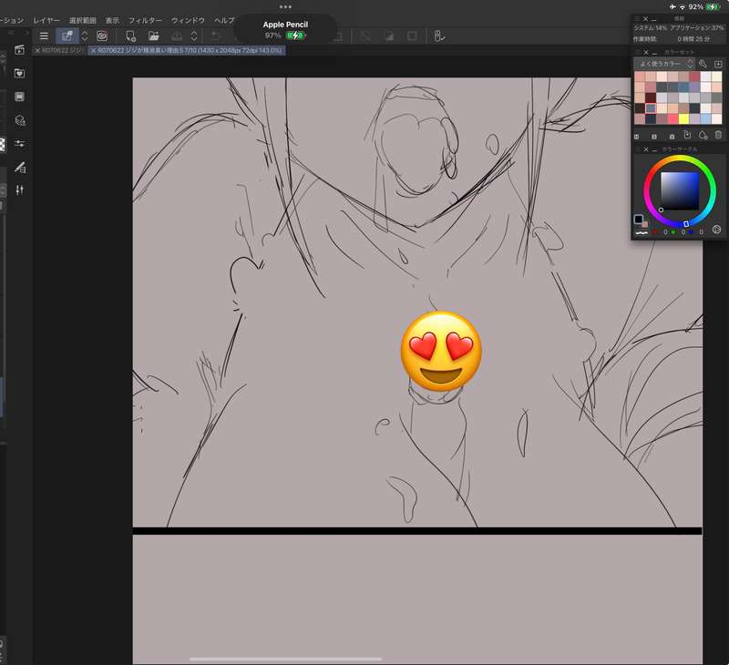Click the Clip Studio spiral logo icon
This screenshot has height=665, width=729.
[x=102, y=36]
